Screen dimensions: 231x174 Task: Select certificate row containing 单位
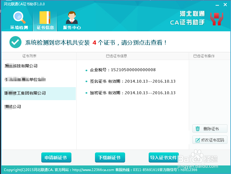click(39, 79)
